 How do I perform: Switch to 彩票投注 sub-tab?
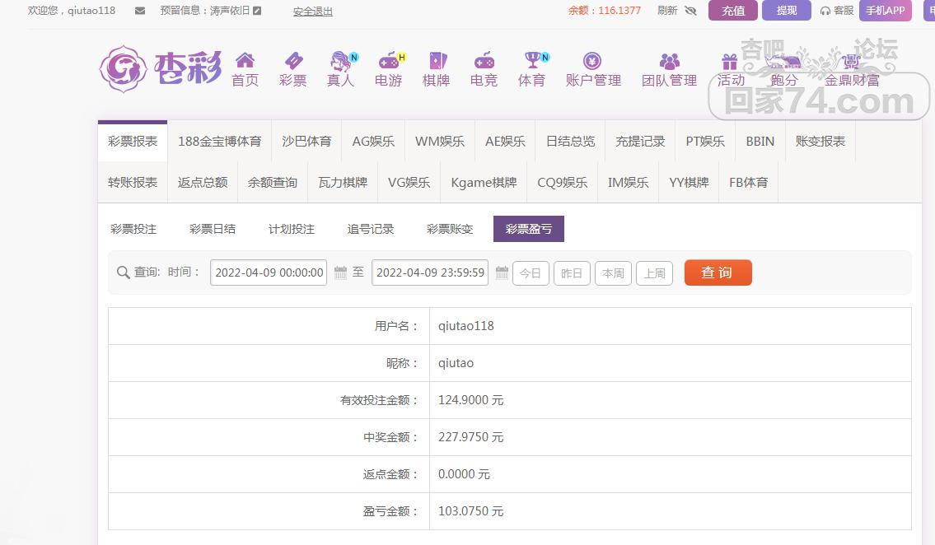[133, 229]
